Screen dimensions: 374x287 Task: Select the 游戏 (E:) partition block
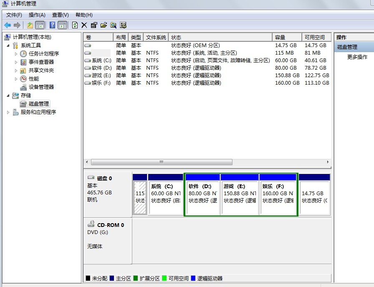[240, 194]
